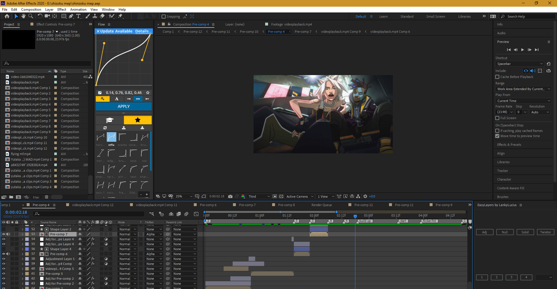Select the Eraser tool
The width and height of the screenshot is (557, 289).
click(x=102, y=16)
